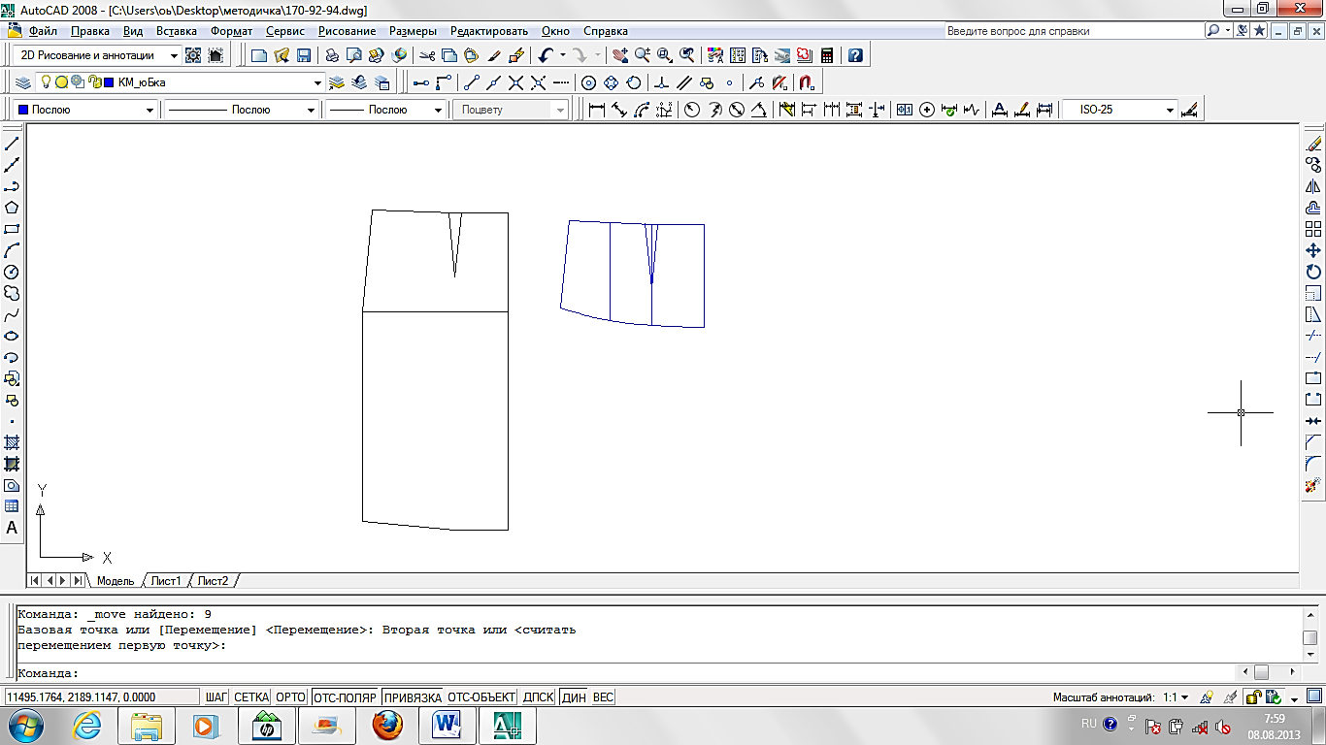Click the Undo arrow icon
Viewport: 1326px width, 745px height.
(546, 55)
